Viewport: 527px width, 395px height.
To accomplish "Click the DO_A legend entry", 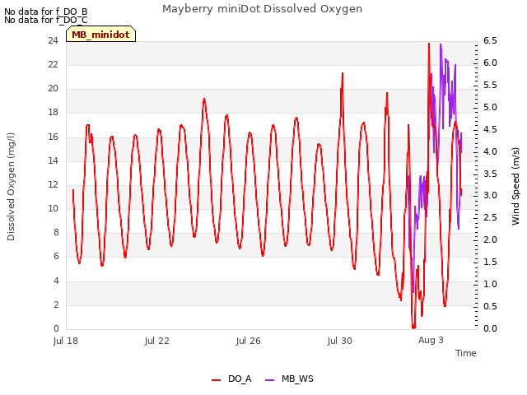I will (x=231, y=379).
